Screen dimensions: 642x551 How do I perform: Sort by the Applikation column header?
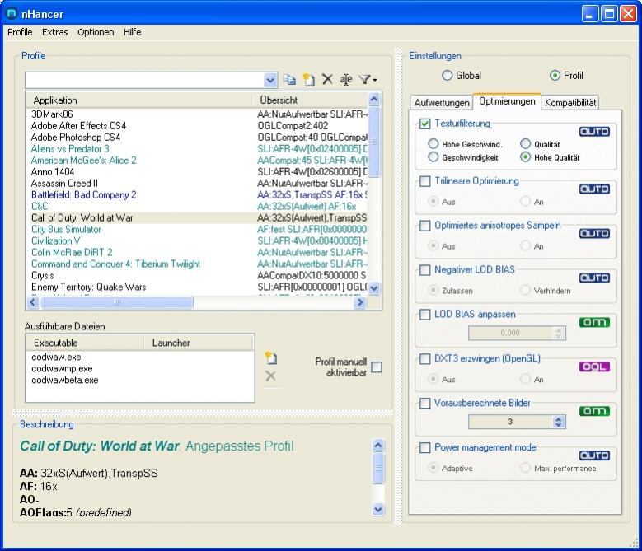[x=139, y=100]
